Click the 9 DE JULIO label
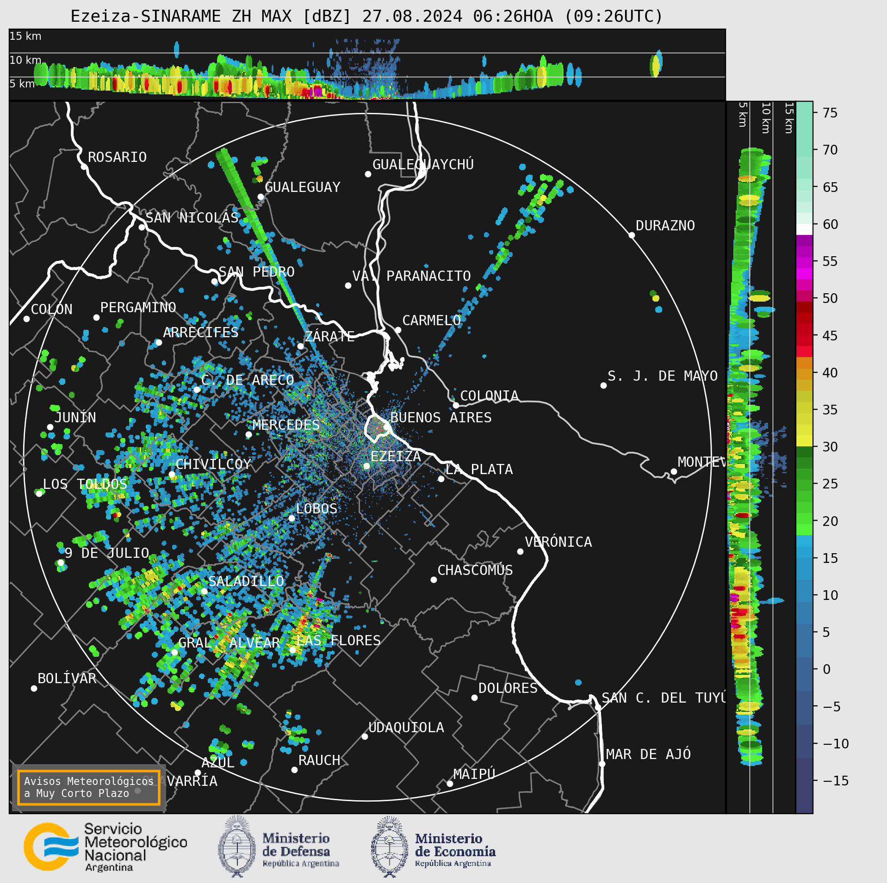This screenshot has width=887, height=883. coord(106,553)
